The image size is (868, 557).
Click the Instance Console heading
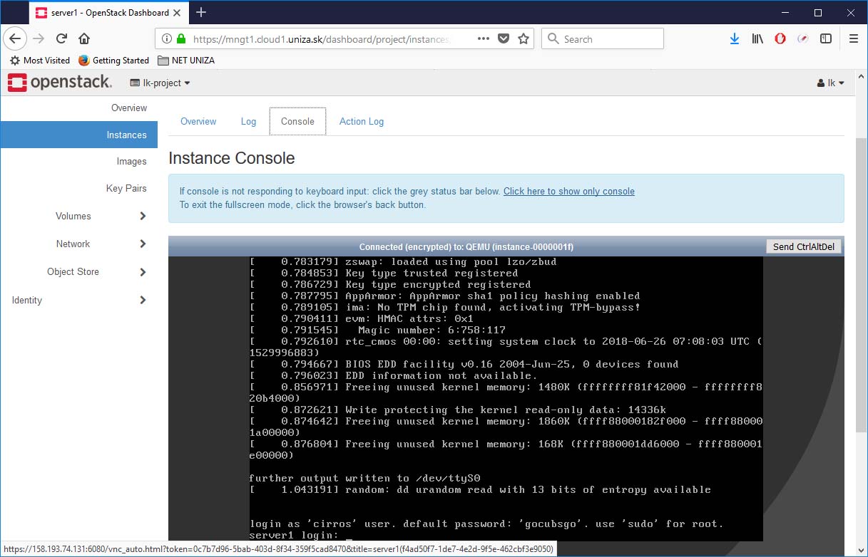click(x=231, y=158)
